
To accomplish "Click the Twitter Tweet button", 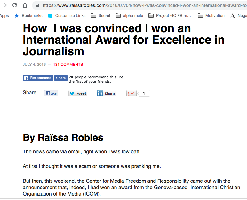I will 78,93.
